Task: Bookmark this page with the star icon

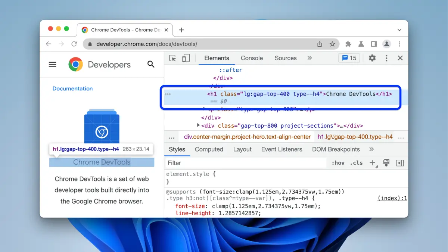Action: pyautogui.click(x=332, y=44)
